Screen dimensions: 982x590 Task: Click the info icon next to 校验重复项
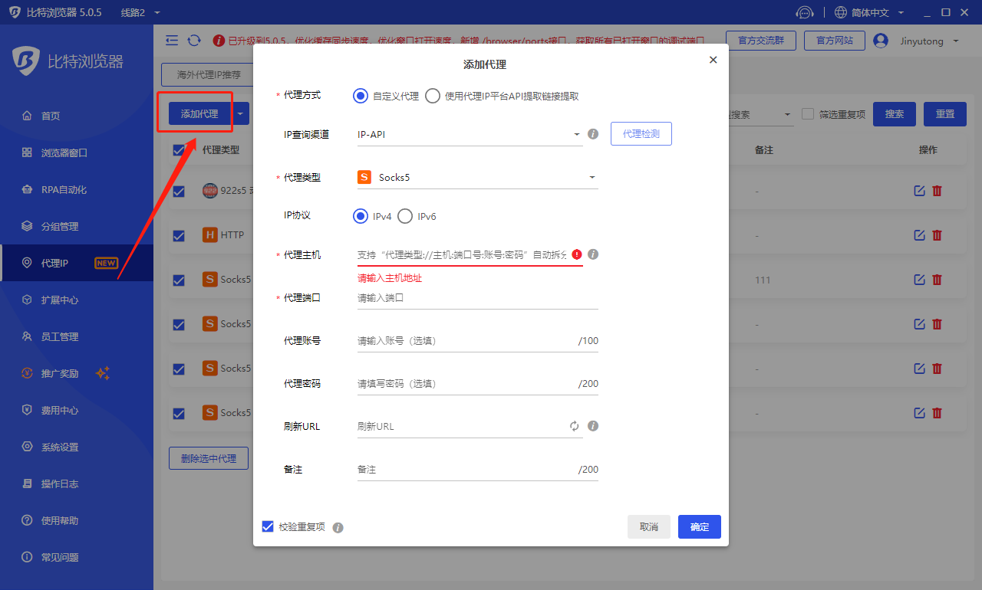coord(338,527)
